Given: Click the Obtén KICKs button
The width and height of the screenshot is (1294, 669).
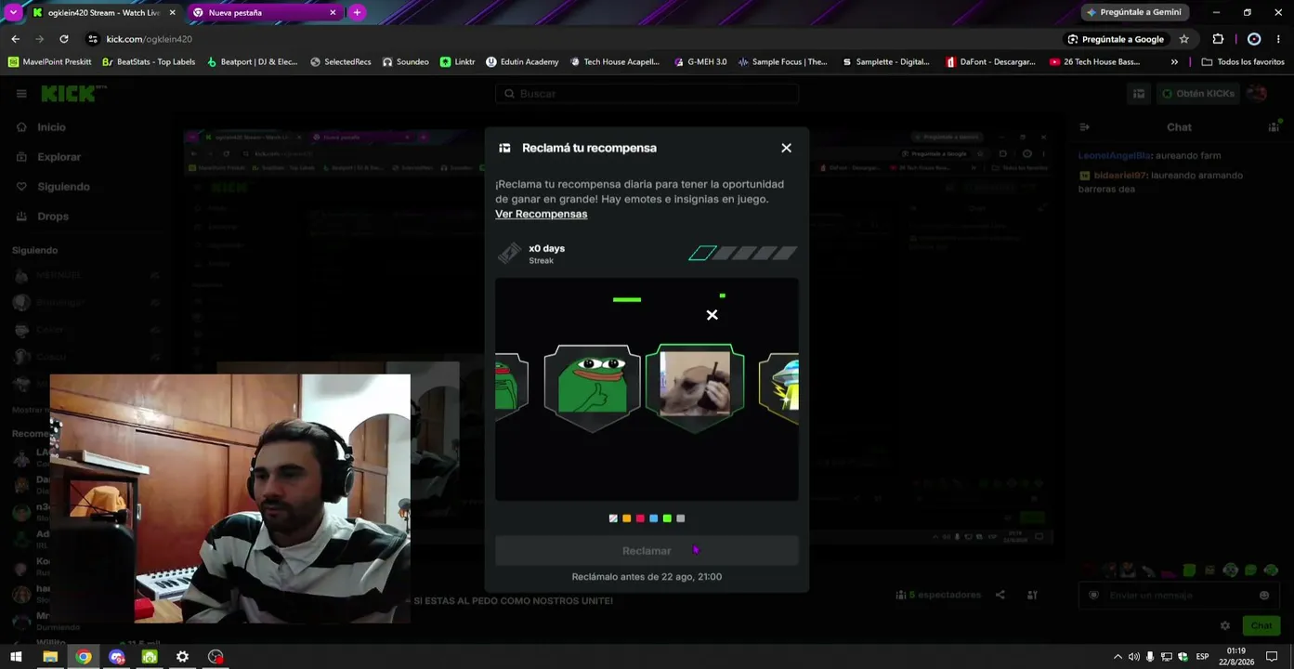Looking at the screenshot, I should coord(1197,94).
